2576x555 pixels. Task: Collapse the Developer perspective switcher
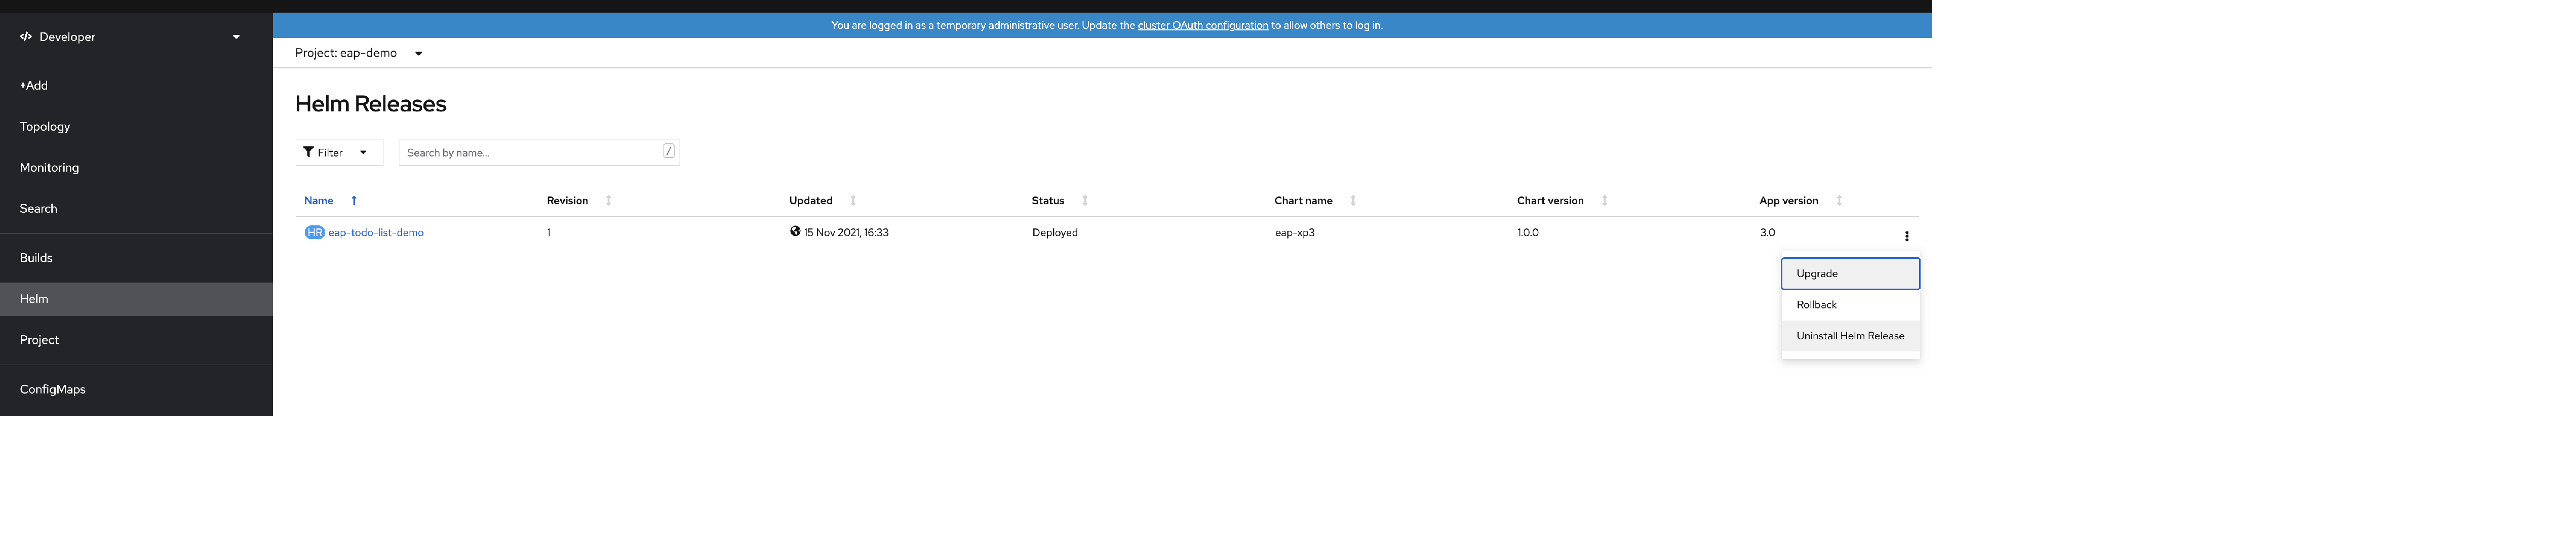point(236,36)
